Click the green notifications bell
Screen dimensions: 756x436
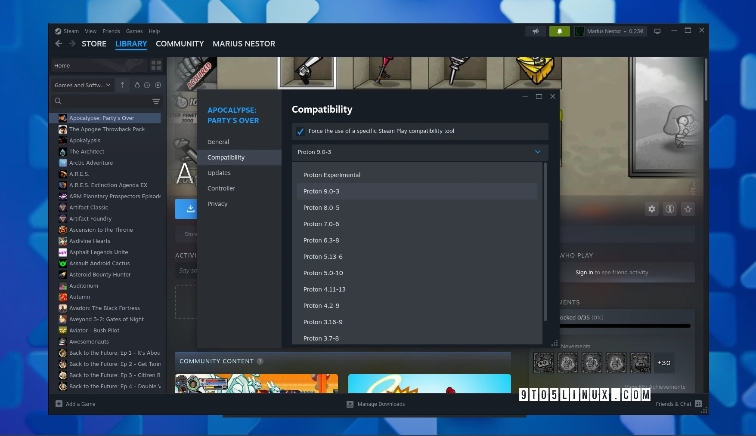pos(560,31)
